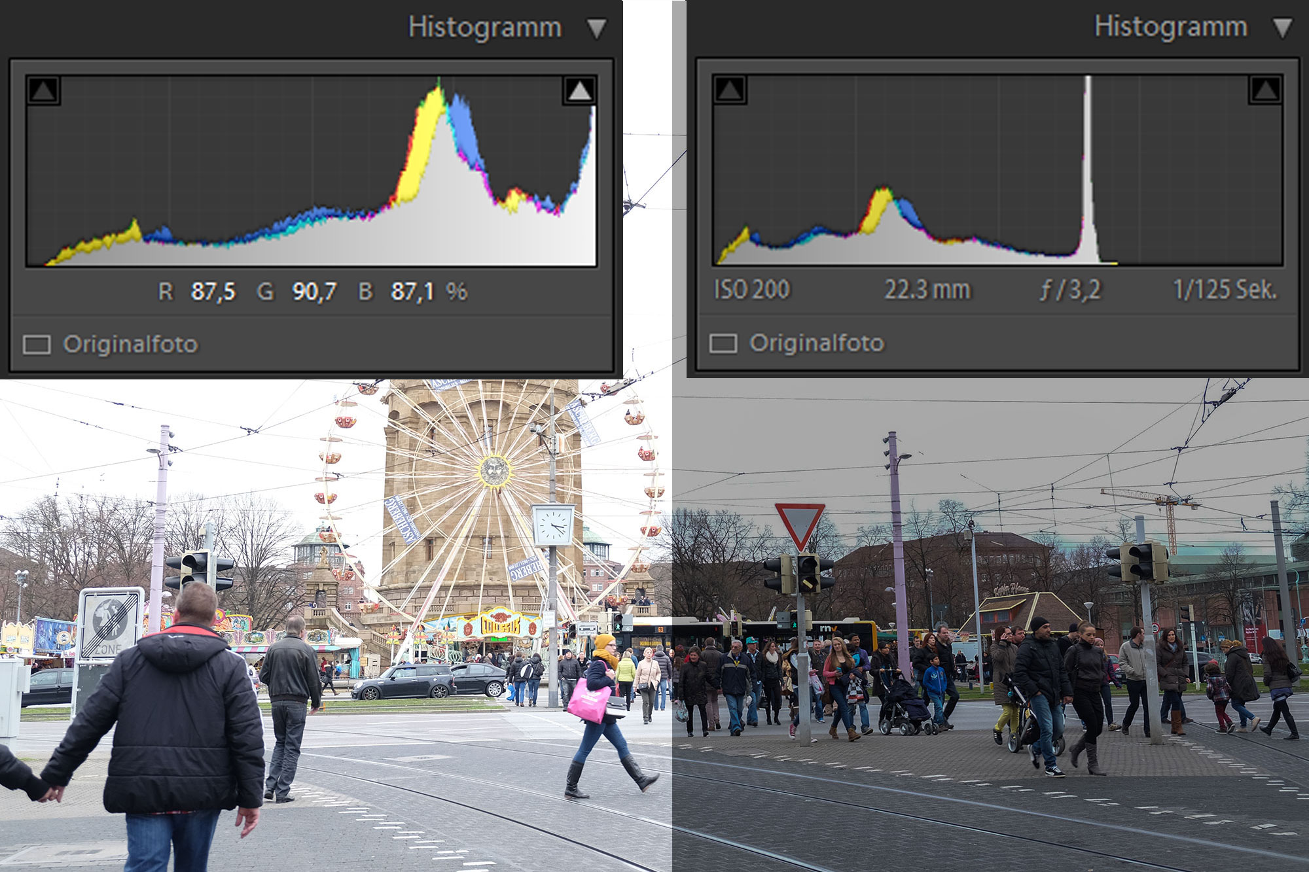This screenshot has width=1309, height=872.
Task: Click the 22.3 mm focal length readout
Action: [927, 289]
